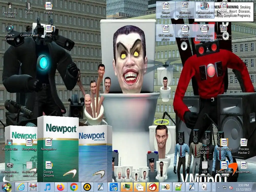Select the Everything desktop shortcut

coord(29,145)
